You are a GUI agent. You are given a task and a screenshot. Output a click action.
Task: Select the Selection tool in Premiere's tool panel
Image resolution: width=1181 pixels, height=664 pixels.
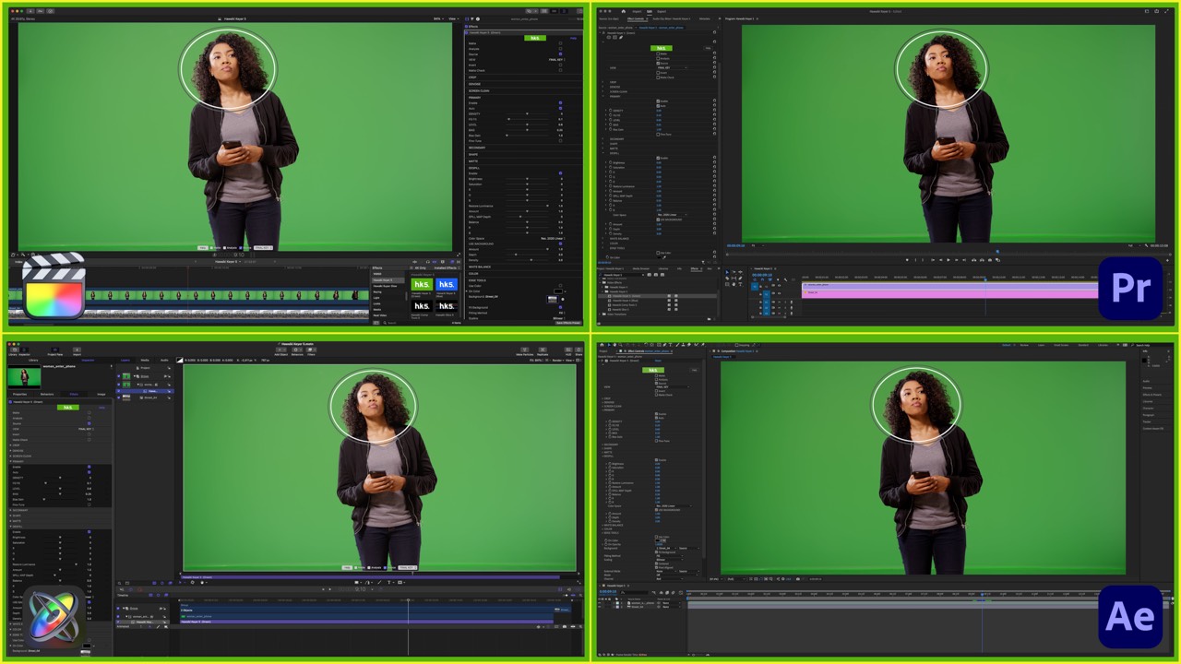click(727, 272)
